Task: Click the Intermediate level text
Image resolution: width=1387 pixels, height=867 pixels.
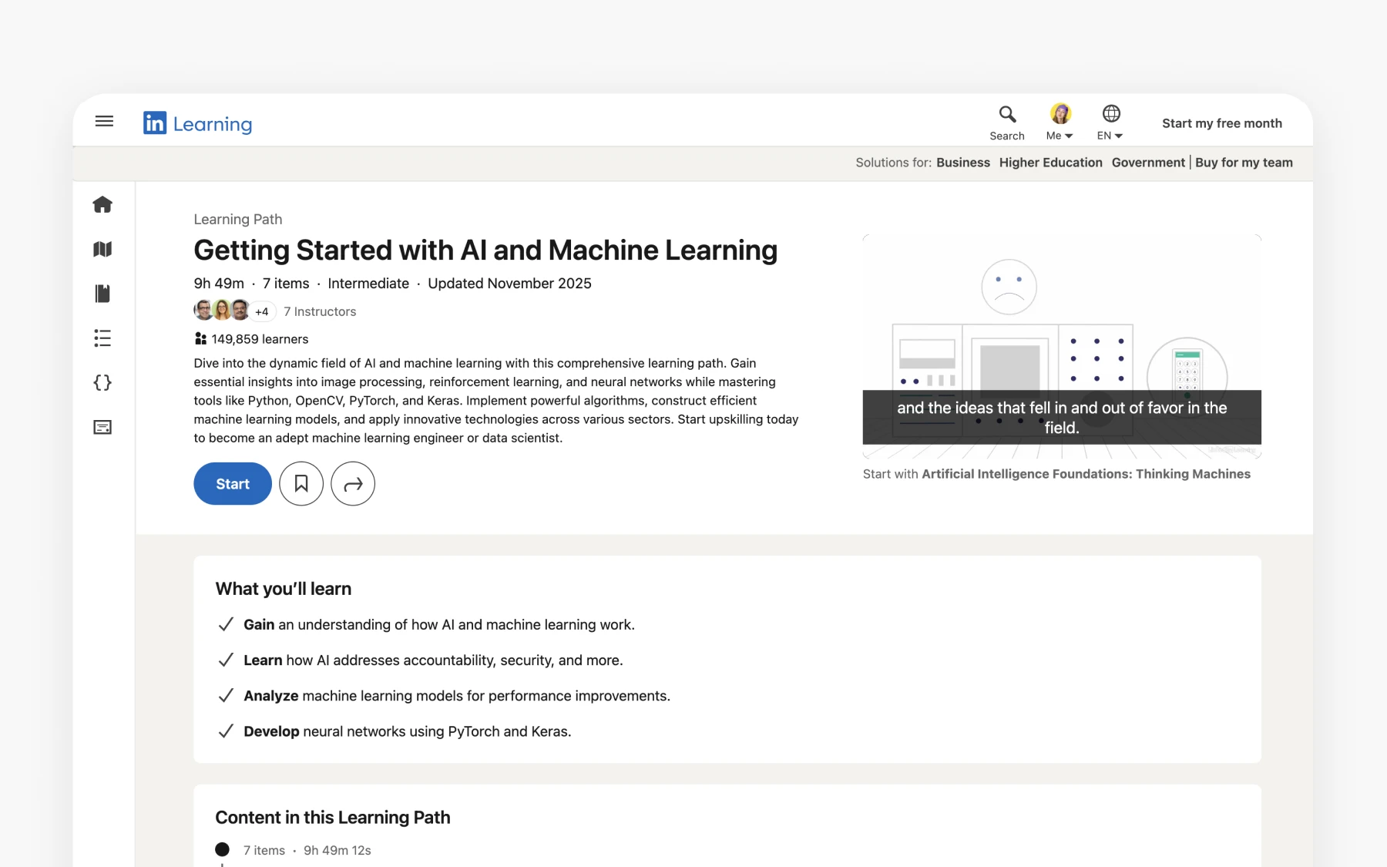Action: [x=368, y=284]
